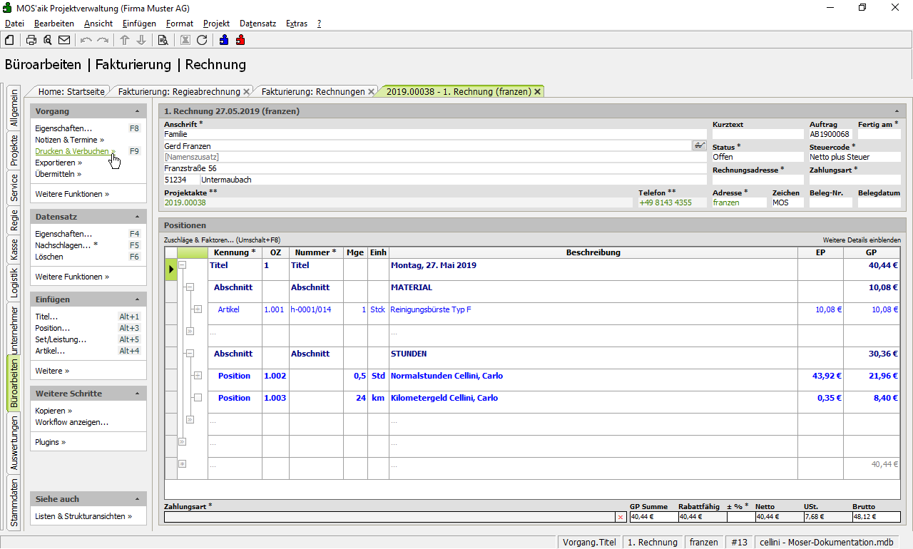Viewport: 913px width, 549px height.
Task: Click the refresh circular arrow icon
Action: click(x=202, y=40)
